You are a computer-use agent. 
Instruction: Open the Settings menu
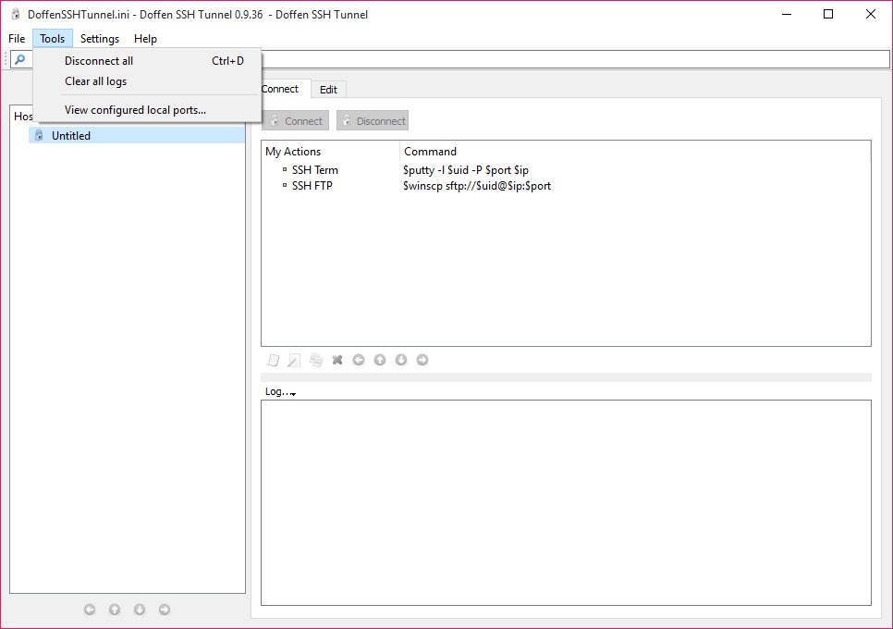(100, 39)
